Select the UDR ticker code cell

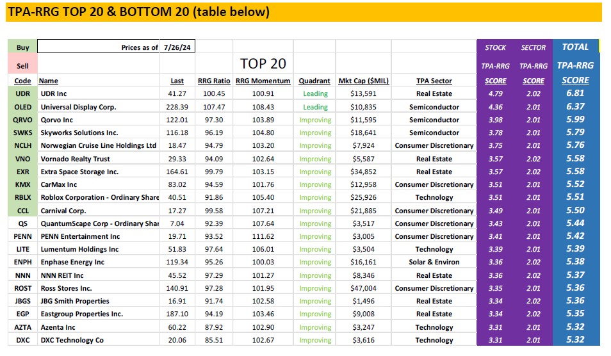click(x=22, y=93)
